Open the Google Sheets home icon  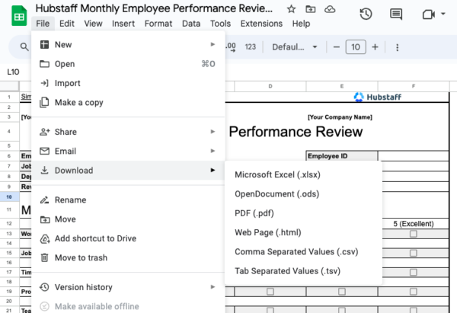19,16
